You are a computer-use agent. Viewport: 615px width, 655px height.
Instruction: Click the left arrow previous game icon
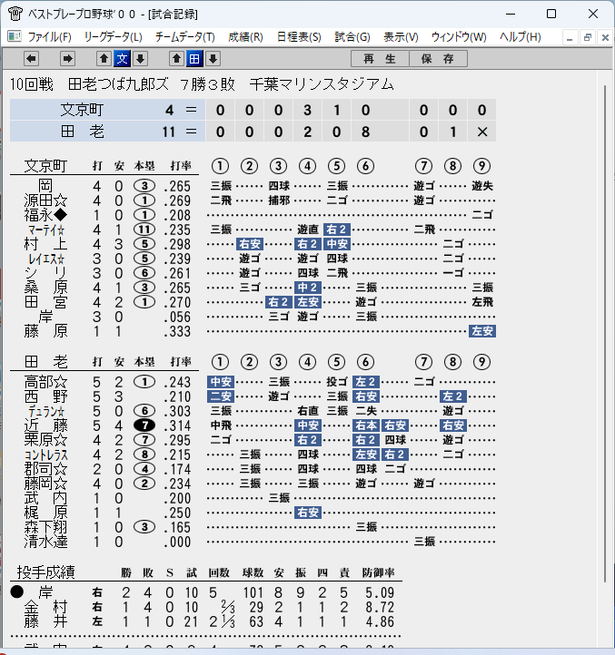(31, 59)
